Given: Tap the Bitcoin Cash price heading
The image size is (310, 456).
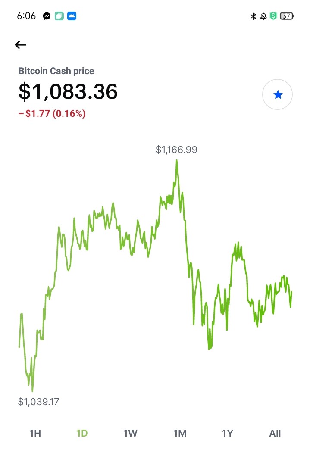Looking at the screenshot, I should [x=56, y=71].
